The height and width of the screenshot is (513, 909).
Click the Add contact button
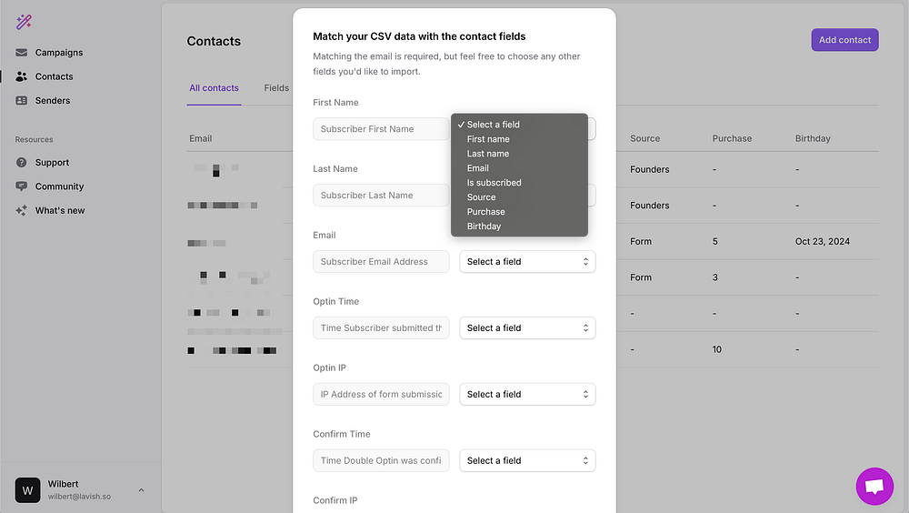click(x=844, y=40)
